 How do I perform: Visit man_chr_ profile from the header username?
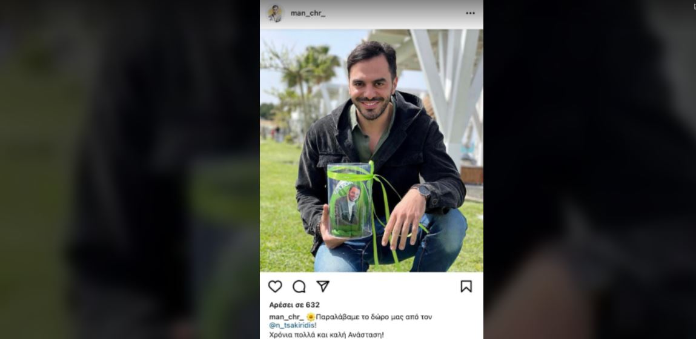pos(308,13)
